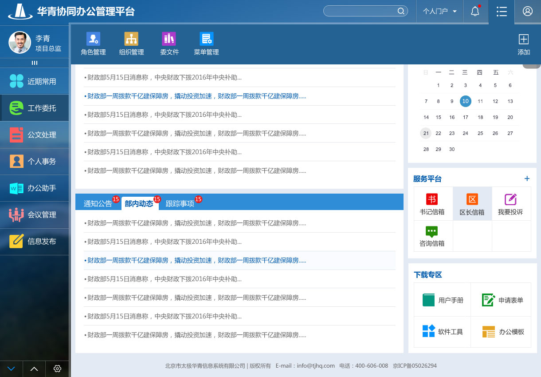The height and width of the screenshot is (377, 541).
Task: Open the user account icon
Action: [528, 11]
